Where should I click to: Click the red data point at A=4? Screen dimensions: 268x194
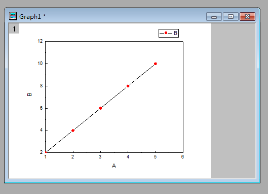(128, 86)
